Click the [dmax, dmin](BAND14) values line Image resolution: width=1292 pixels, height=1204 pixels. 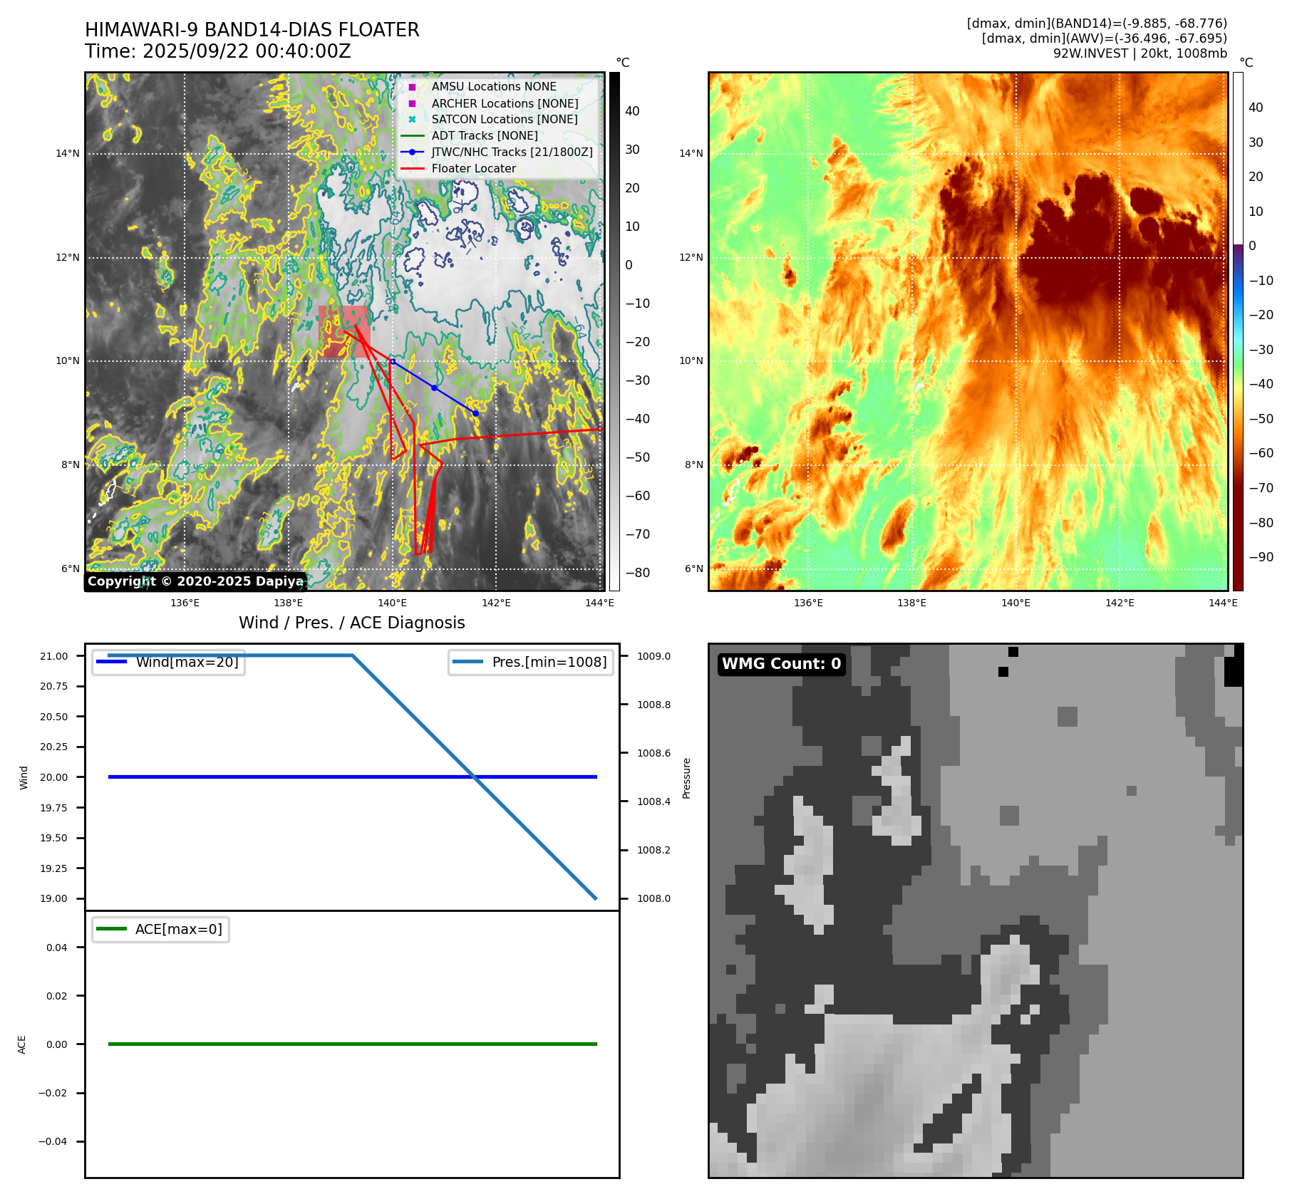pos(1097,24)
